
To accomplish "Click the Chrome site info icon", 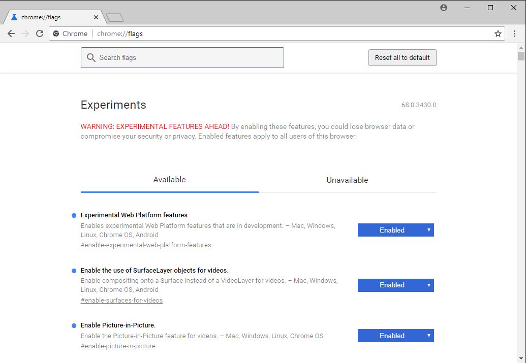I will click(x=56, y=34).
